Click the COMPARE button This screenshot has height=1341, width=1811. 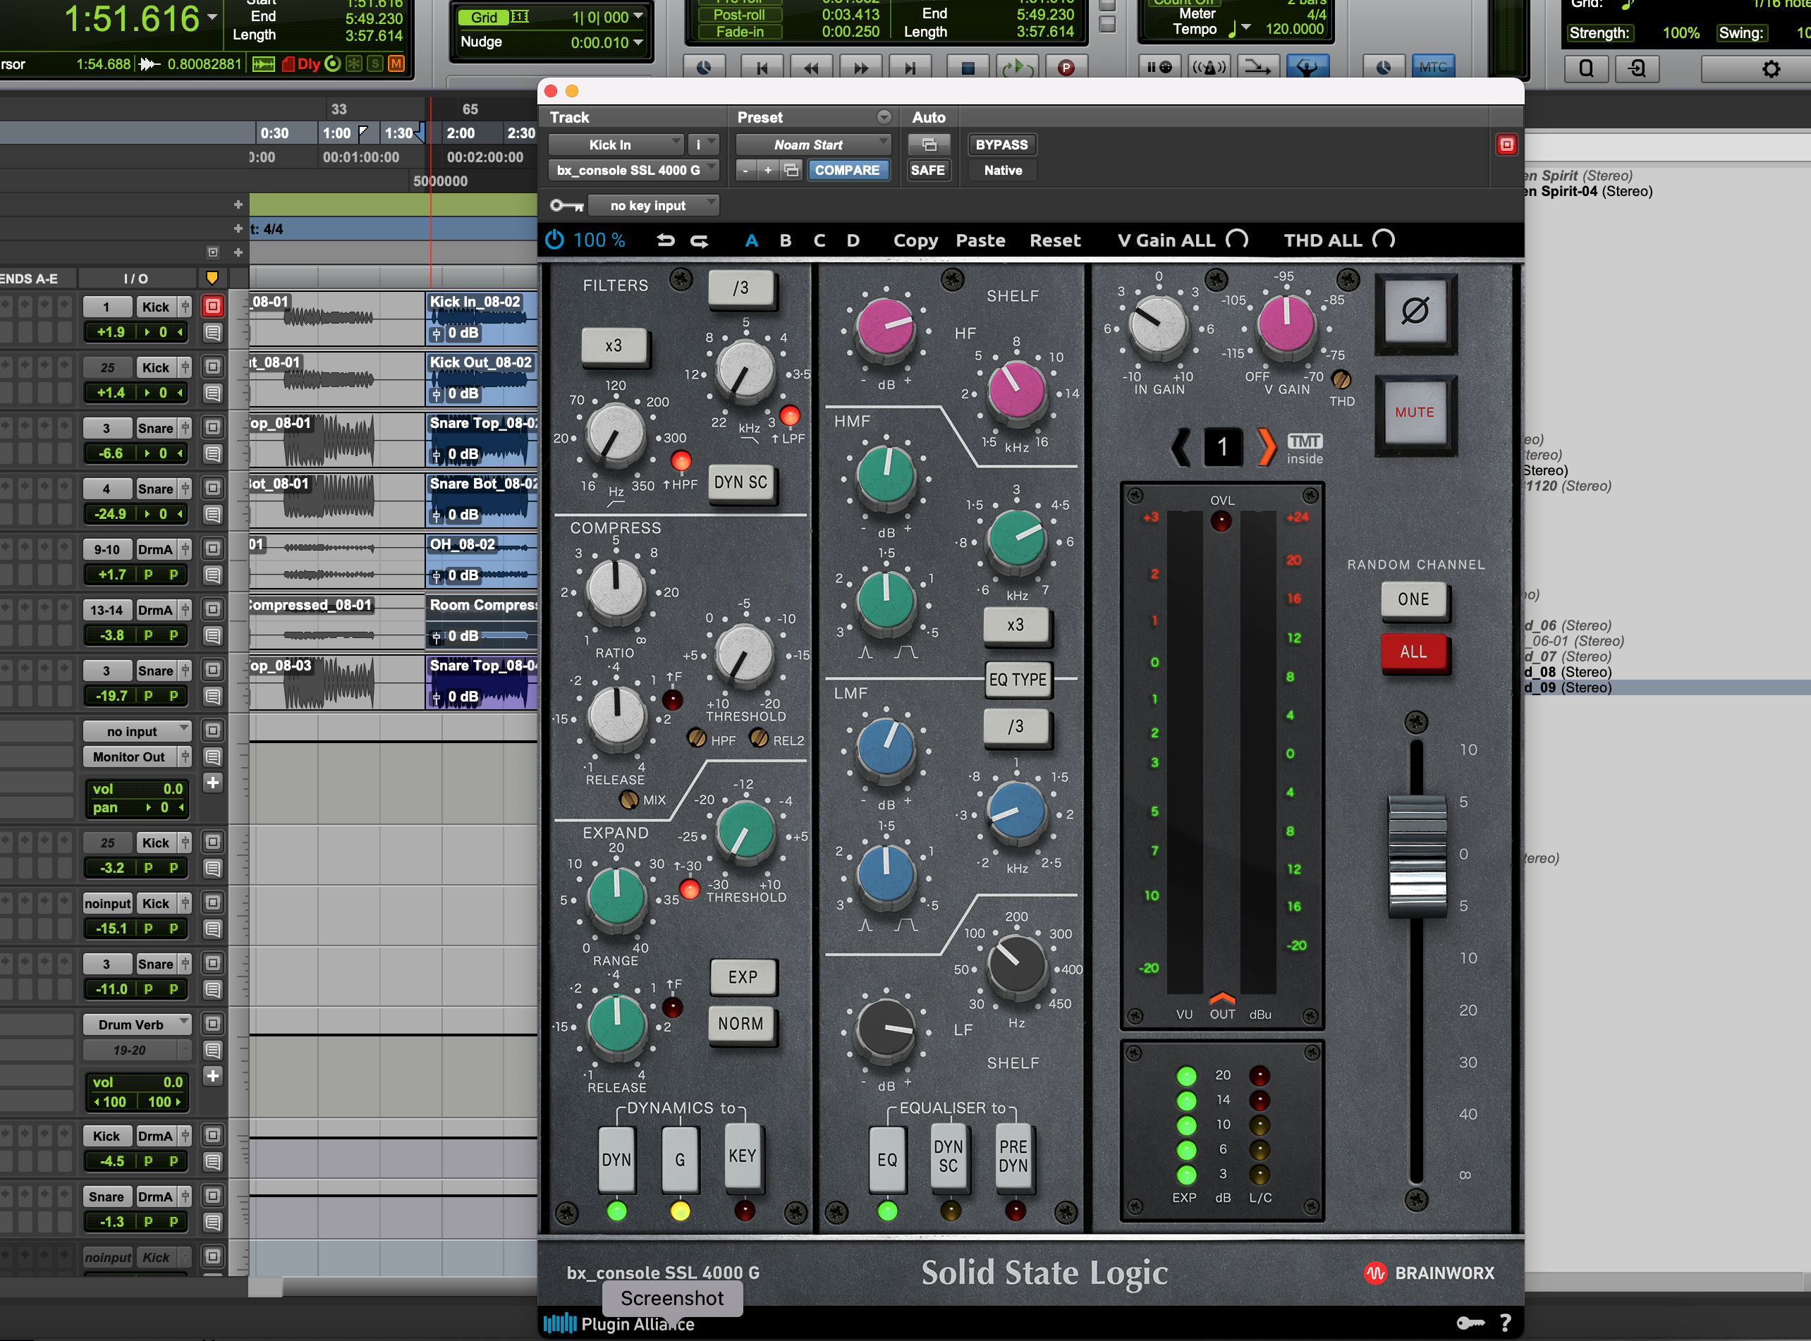click(x=847, y=171)
